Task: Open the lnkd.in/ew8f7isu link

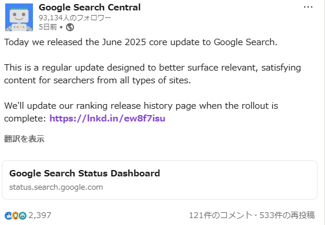Action: [108, 119]
